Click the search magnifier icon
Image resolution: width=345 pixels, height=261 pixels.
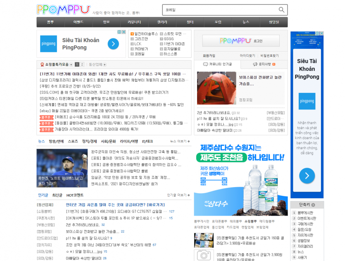pos(281,10)
